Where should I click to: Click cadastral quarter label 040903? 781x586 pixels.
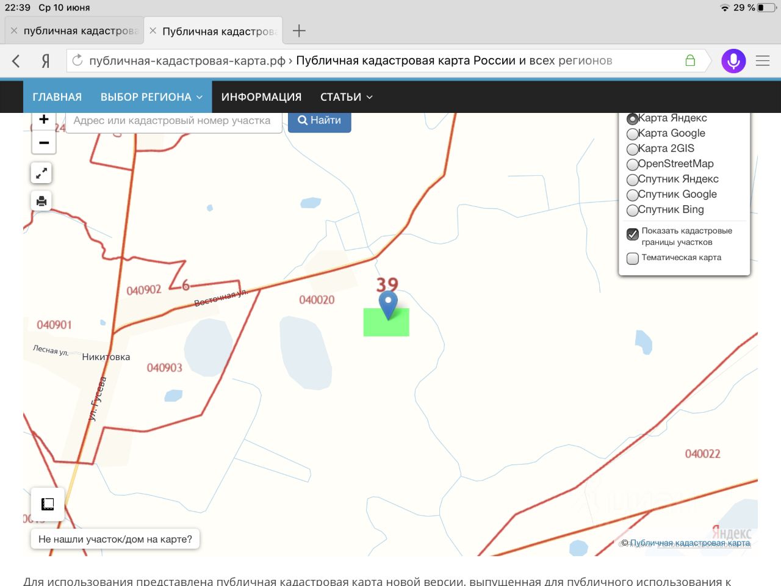pyautogui.click(x=165, y=367)
